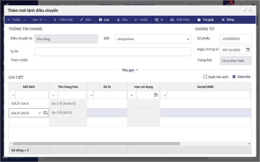The width and height of the screenshot is (260, 162).
Task: Expand dialog with the maximize arrows icon
Action: click(x=245, y=10)
